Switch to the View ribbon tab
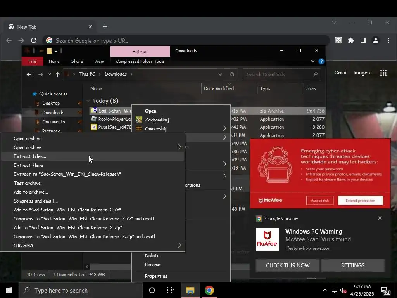Image resolution: width=397 pixels, height=298 pixels. (99, 61)
